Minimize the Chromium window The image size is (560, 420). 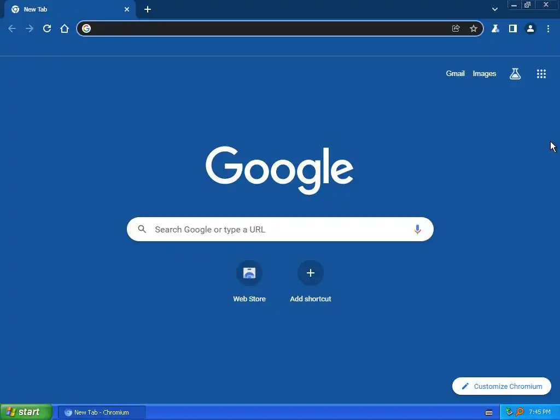point(514,5)
